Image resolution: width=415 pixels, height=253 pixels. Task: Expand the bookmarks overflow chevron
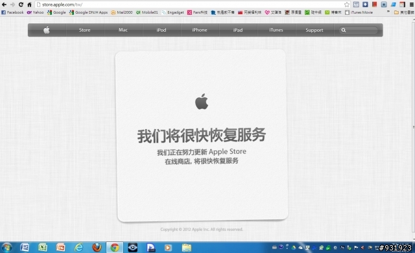tap(388, 12)
